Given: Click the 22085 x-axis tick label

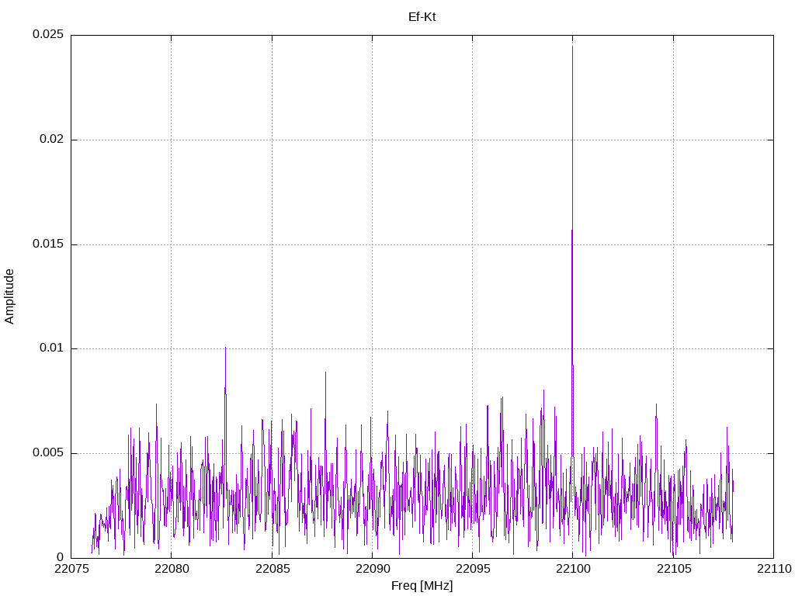Looking at the screenshot, I should [x=272, y=569].
